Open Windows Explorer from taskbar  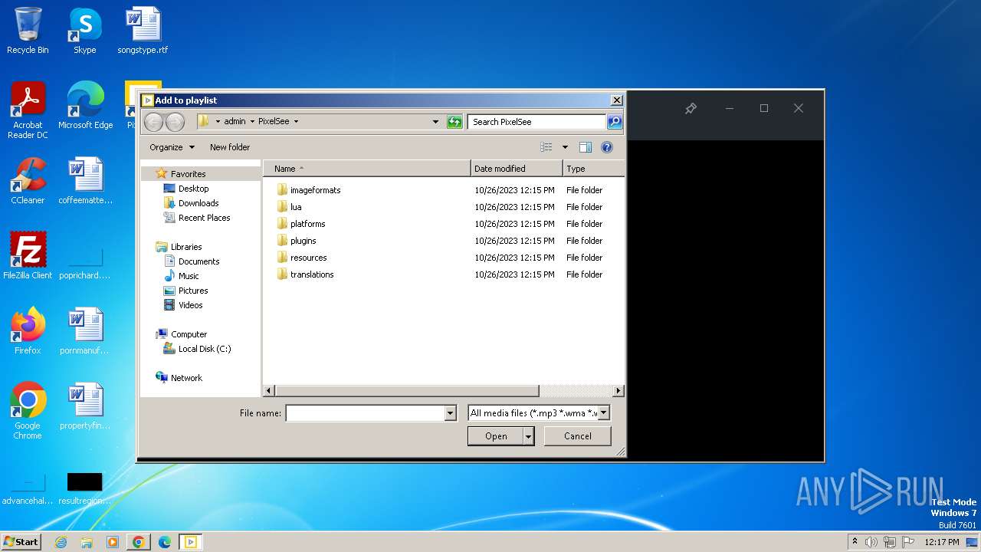tap(87, 542)
